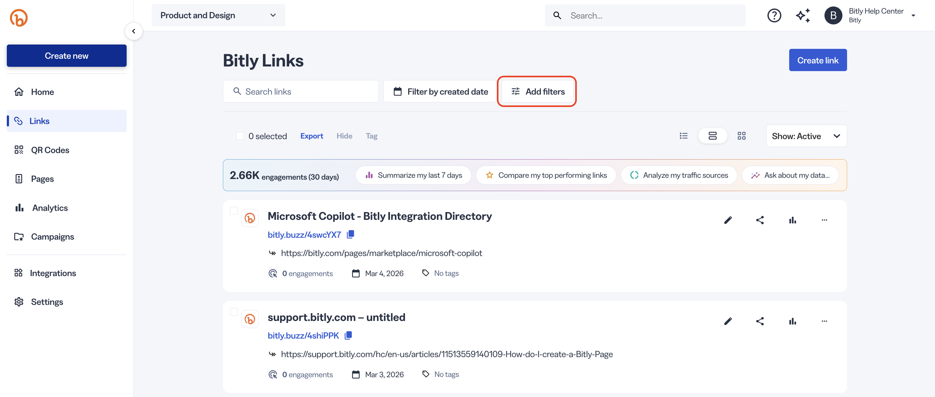
Task: Open the AI sparkle assistant icon
Action: point(803,15)
